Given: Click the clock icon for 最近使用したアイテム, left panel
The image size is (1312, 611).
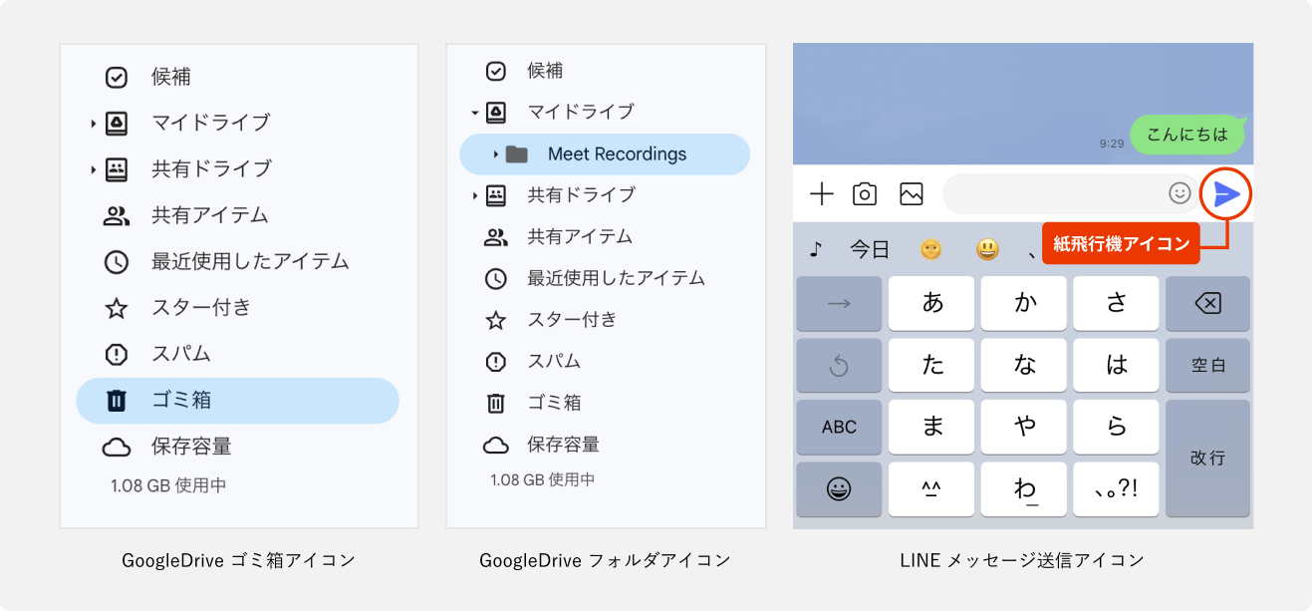Looking at the screenshot, I should [117, 262].
